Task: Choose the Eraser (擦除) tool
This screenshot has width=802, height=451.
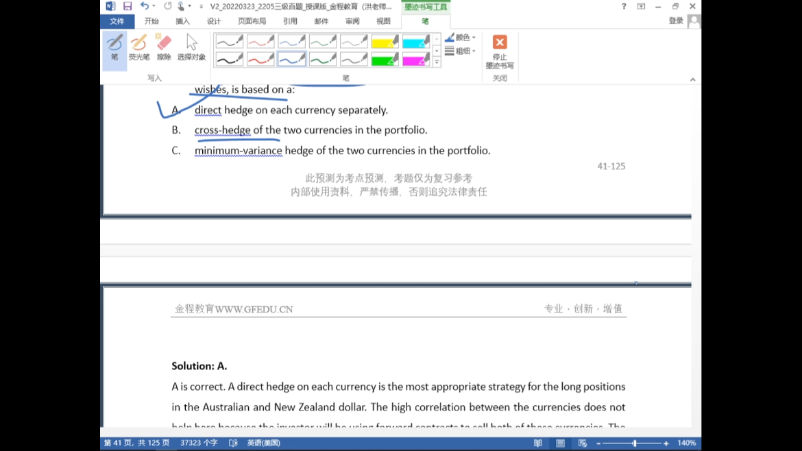Action: click(164, 48)
